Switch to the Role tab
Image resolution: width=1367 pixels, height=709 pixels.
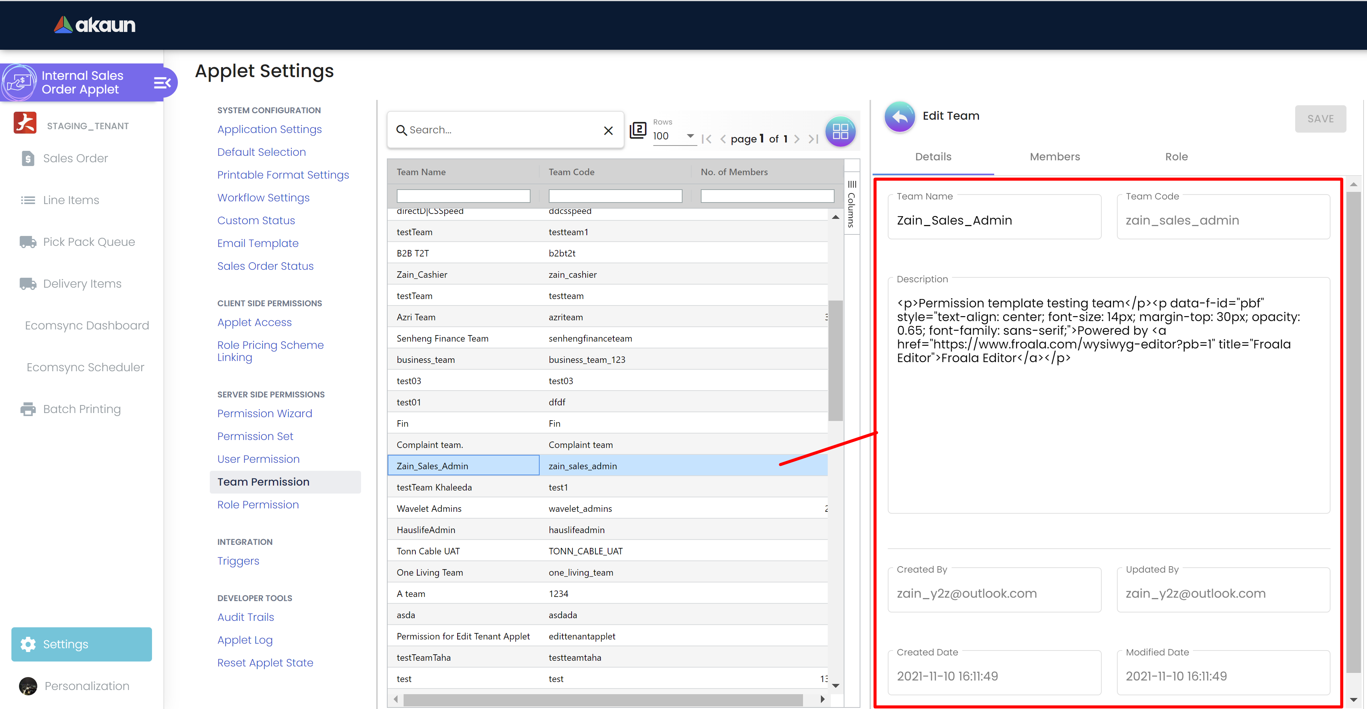1176,157
